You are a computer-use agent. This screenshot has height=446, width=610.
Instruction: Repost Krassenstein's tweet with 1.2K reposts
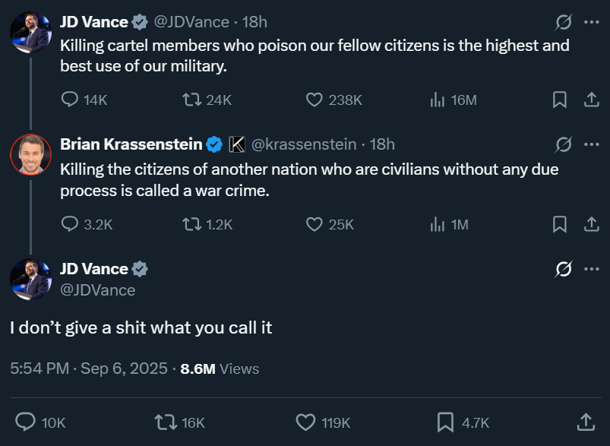pyautogui.click(x=191, y=224)
